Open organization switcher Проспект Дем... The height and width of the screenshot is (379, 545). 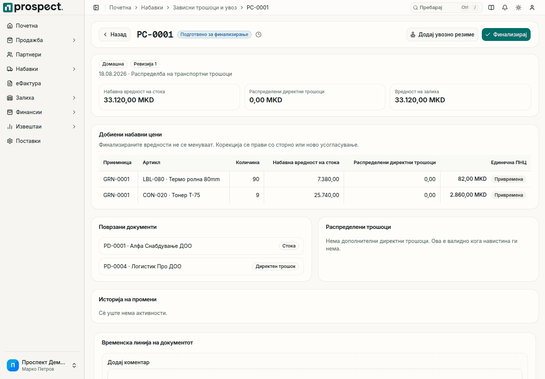point(42,365)
